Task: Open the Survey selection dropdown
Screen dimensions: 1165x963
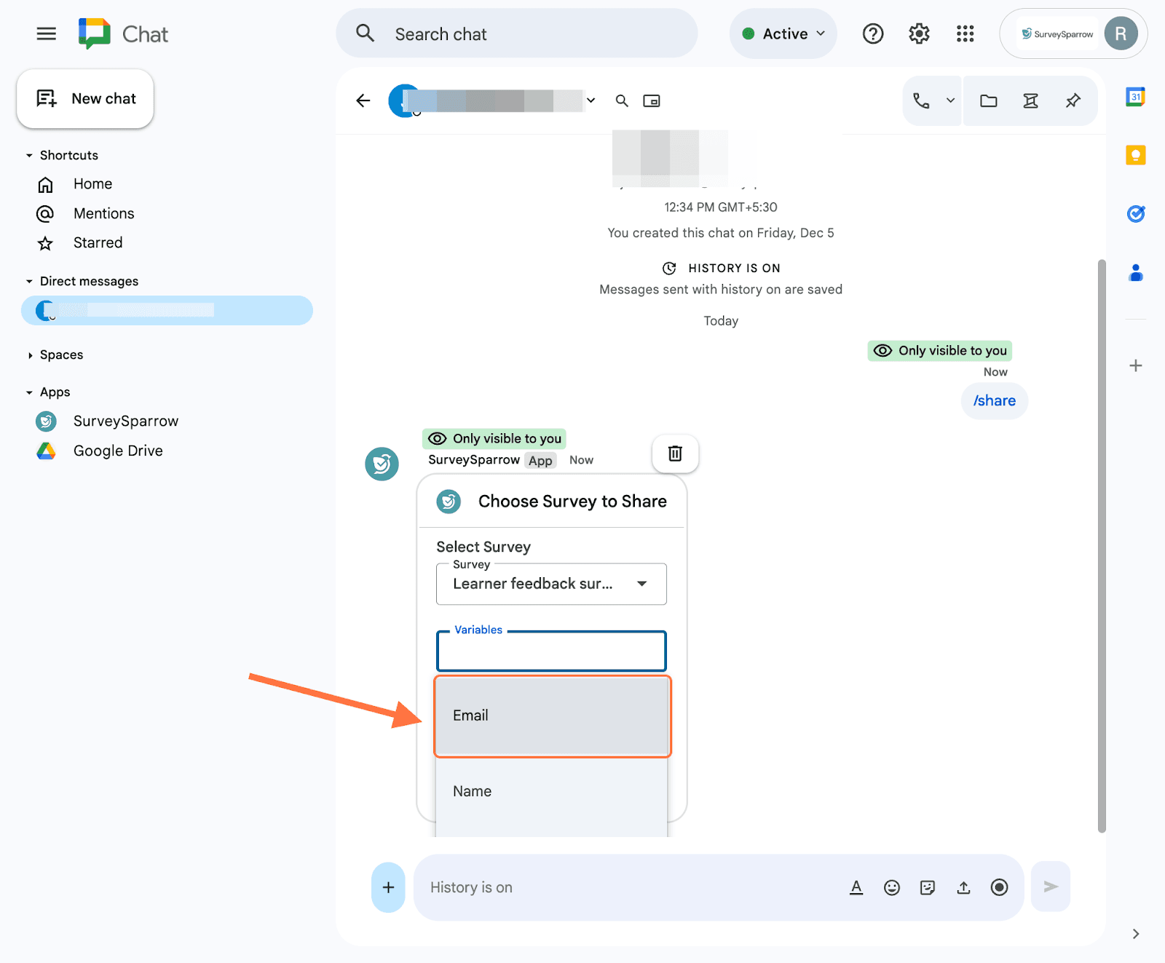Action: tap(551, 584)
